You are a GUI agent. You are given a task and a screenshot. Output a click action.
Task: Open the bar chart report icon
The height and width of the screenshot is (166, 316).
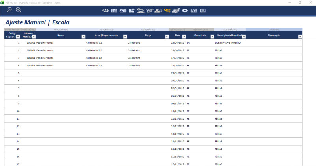194,10
